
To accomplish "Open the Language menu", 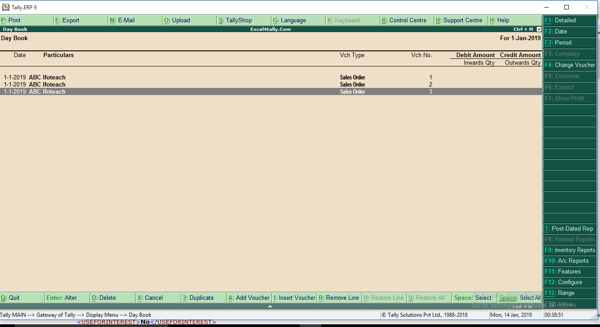I will [x=299, y=21].
